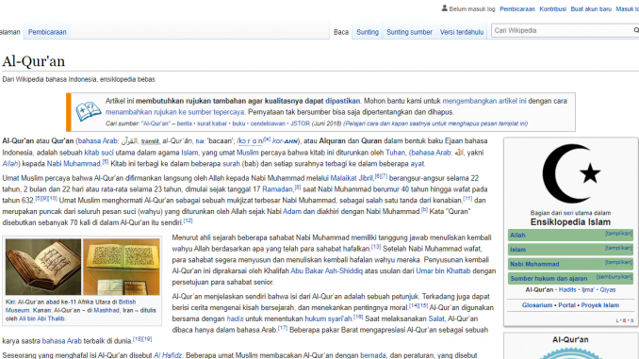Open the Ramadan link
Image resolution: width=639 pixels, height=359 pixels.
point(277,189)
